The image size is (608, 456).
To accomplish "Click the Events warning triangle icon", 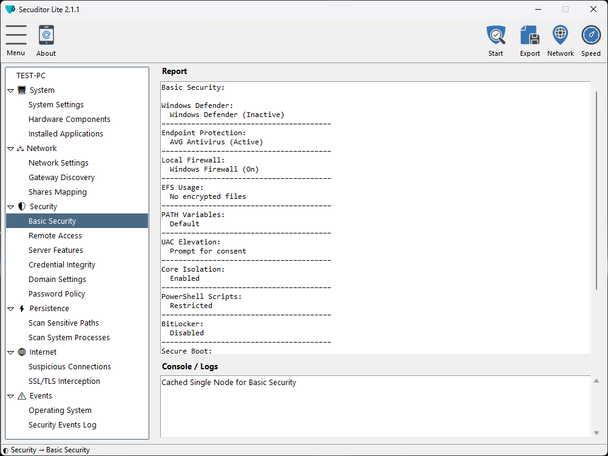I will point(22,396).
